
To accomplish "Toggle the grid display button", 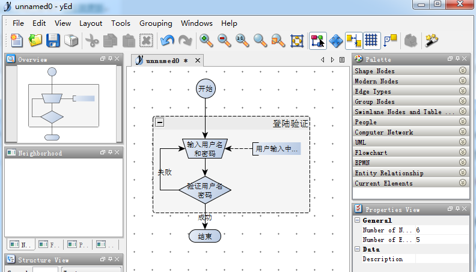I will pos(371,41).
